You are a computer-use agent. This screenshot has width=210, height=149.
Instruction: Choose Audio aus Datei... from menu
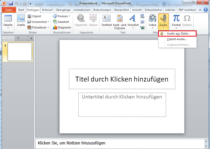pos(177,34)
